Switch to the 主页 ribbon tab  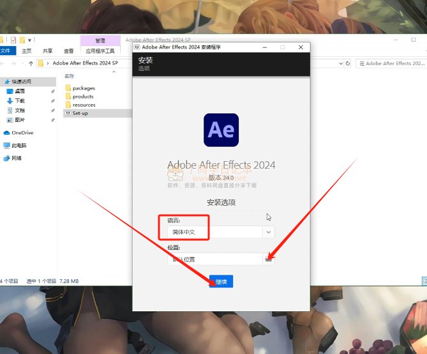[x=27, y=51]
